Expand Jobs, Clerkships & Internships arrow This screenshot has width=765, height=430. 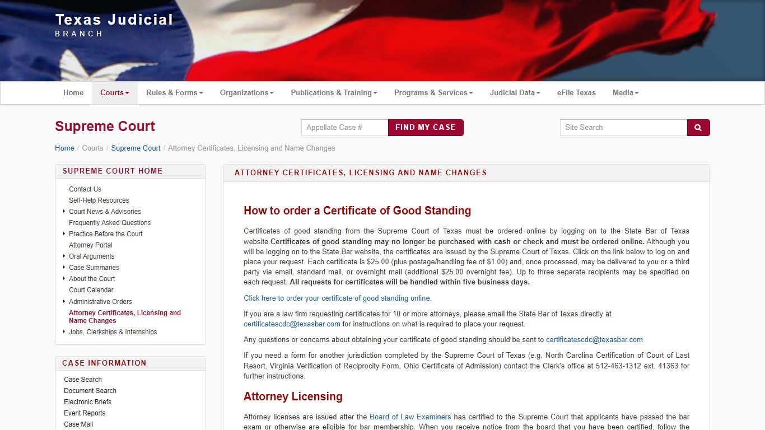[x=64, y=332]
